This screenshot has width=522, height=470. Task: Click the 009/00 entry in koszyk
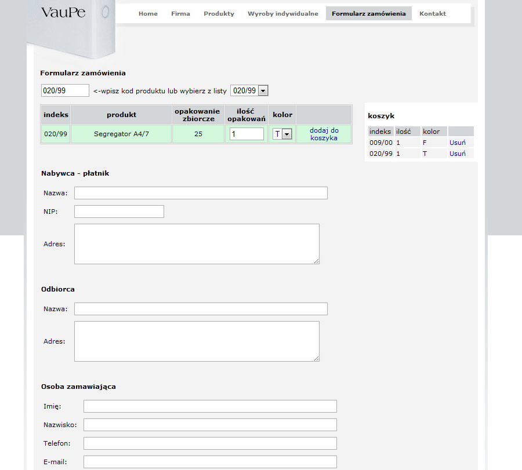tap(381, 143)
